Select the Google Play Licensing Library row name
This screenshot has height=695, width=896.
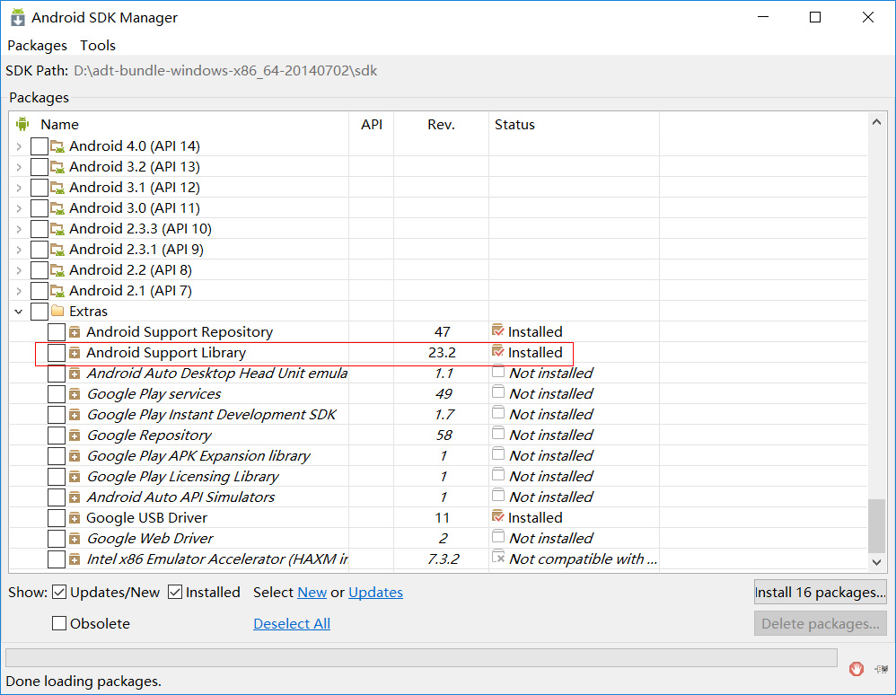pyautogui.click(x=183, y=476)
